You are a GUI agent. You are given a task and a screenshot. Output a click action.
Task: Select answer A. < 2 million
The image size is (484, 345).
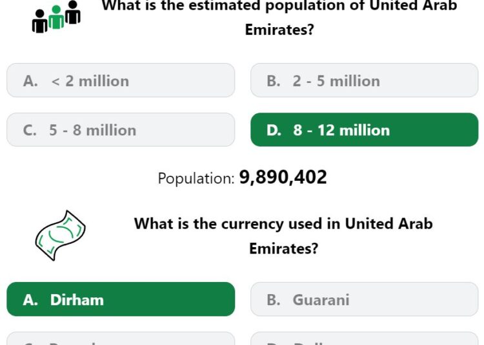click(121, 80)
